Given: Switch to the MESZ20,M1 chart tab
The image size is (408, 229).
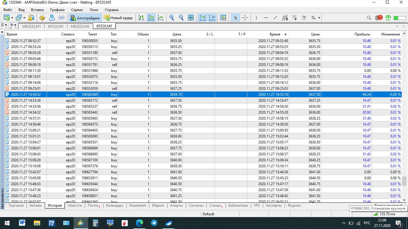Looking at the screenshot, I should point(32,26).
